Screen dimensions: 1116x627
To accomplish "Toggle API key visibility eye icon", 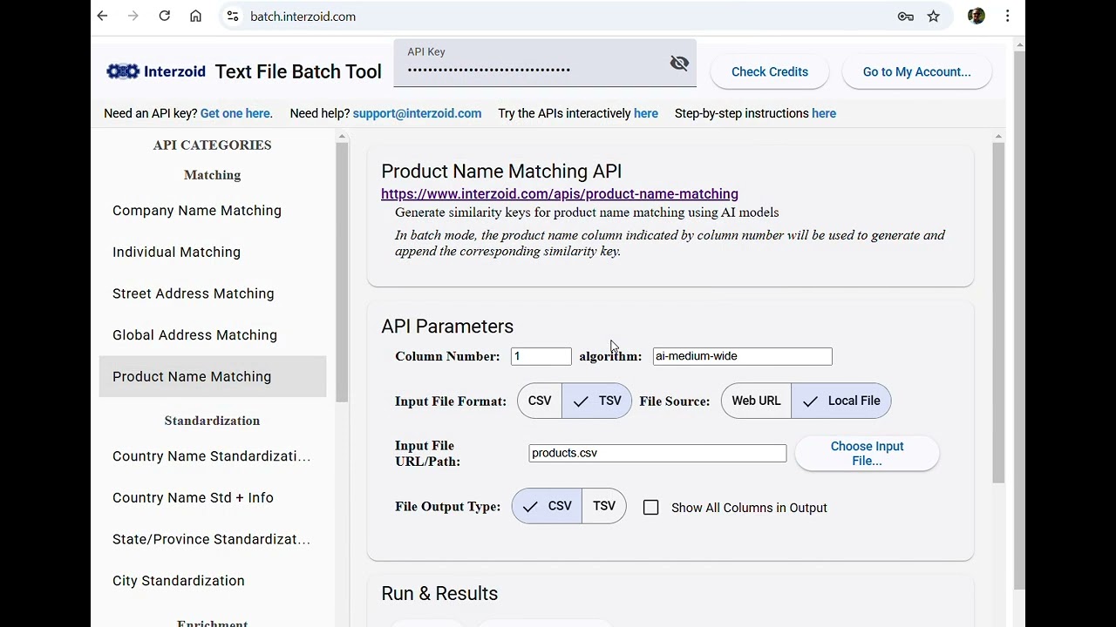I will (x=679, y=63).
